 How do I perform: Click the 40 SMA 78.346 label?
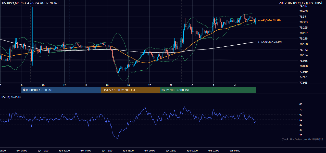point(269,20)
